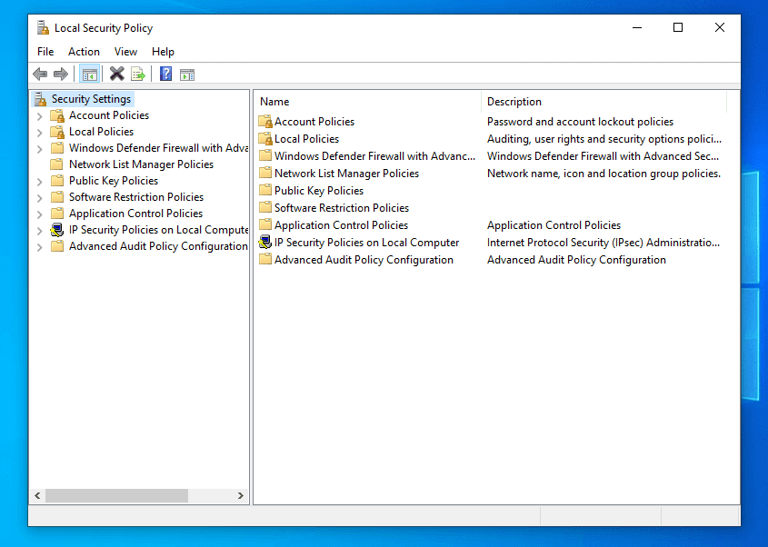This screenshot has height=547, width=768.
Task: Open Help using the blue question mark icon
Action: point(165,74)
